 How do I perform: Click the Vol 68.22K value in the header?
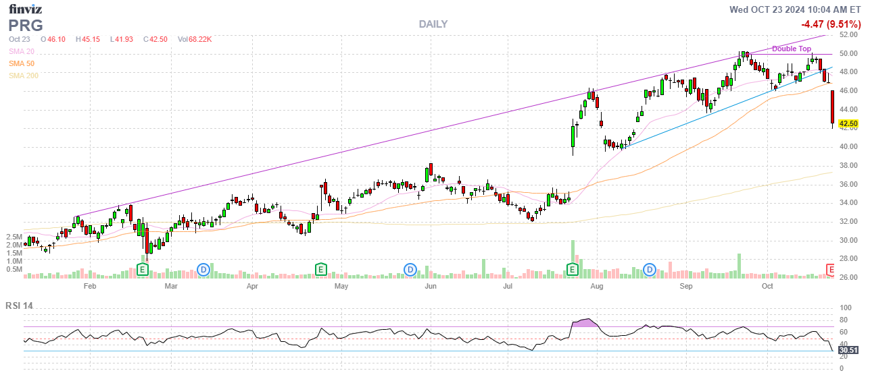click(195, 40)
